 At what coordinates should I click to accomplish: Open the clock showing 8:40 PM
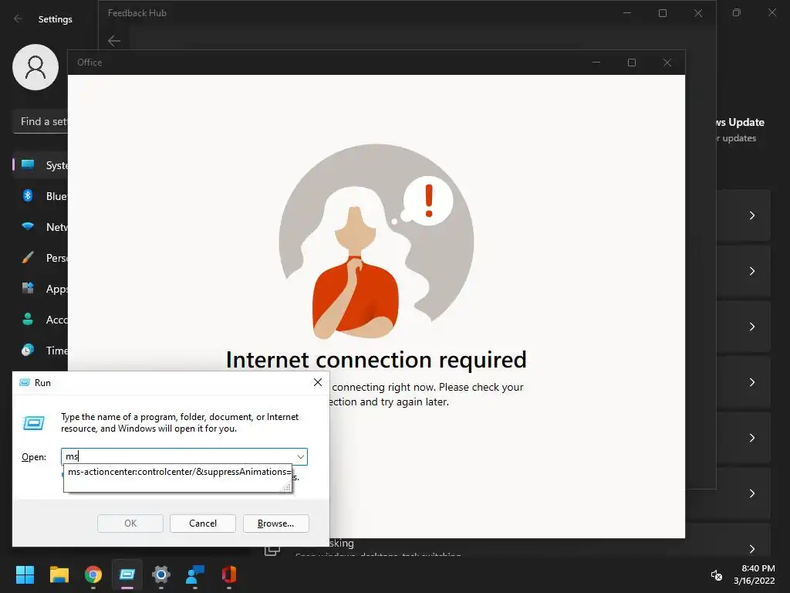tap(755, 574)
